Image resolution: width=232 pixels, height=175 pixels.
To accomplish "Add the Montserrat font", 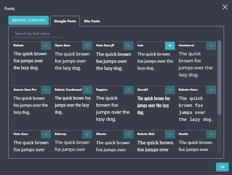I will tap(211, 46).
